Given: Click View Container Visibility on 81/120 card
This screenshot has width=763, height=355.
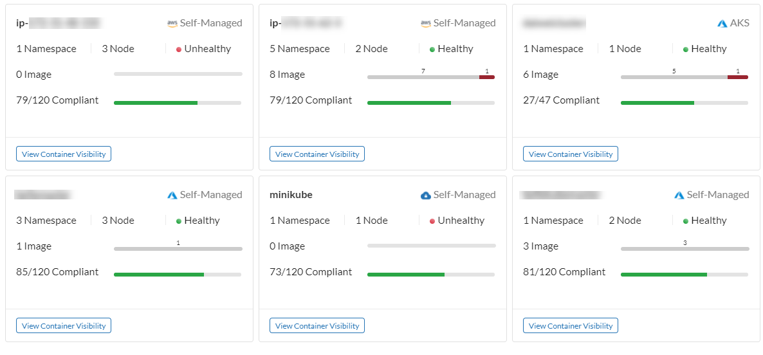Looking at the screenshot, I should tap(571, 325).
